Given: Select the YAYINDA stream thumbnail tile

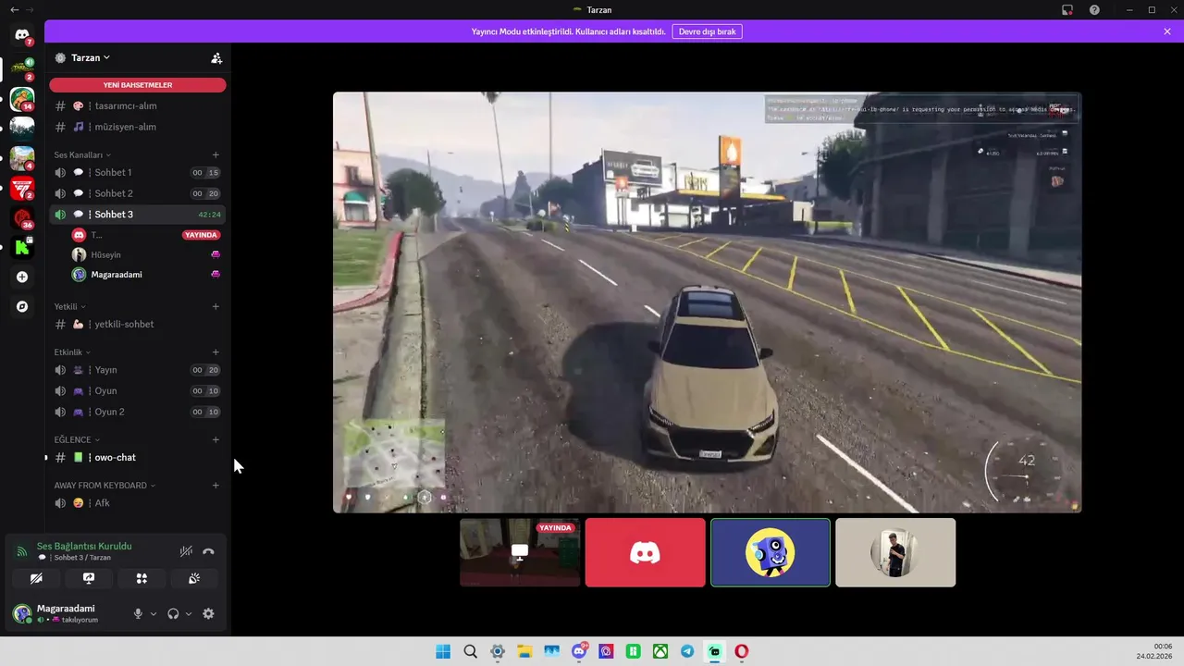Looking at the screenshot, I should 520,552.
